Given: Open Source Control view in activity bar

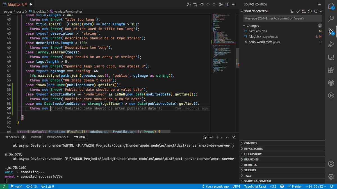Looking at the screenshot, I should click(331, 31).
